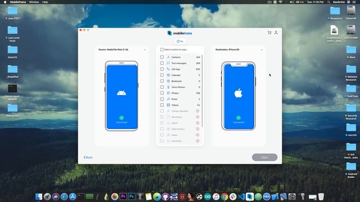Show info for the disabled Notes row
Image resolution: width=360 pixels, height=202 pixels.
pos(197,135)
